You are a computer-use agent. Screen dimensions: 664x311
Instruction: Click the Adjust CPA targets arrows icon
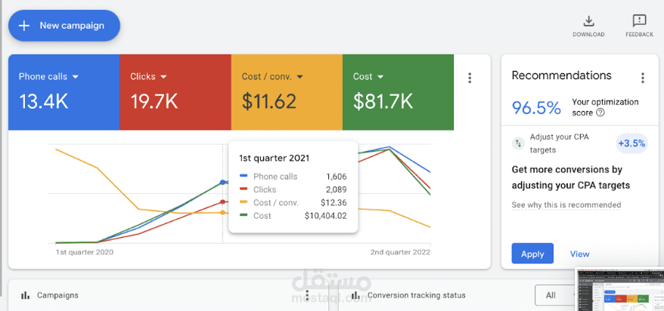coord(517,143)
